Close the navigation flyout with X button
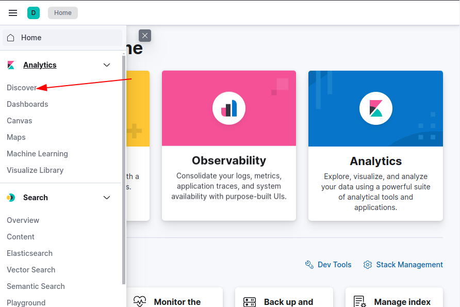This screenshot has height=307, width=460. click(x=145, y=36)
